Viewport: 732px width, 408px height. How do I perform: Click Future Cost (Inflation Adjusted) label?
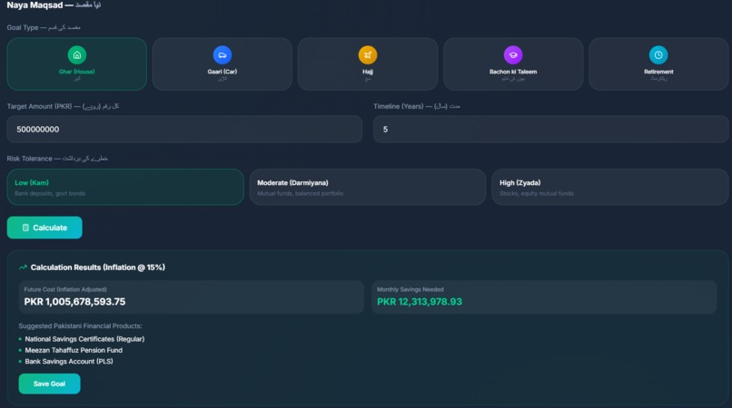click(65, 289)
